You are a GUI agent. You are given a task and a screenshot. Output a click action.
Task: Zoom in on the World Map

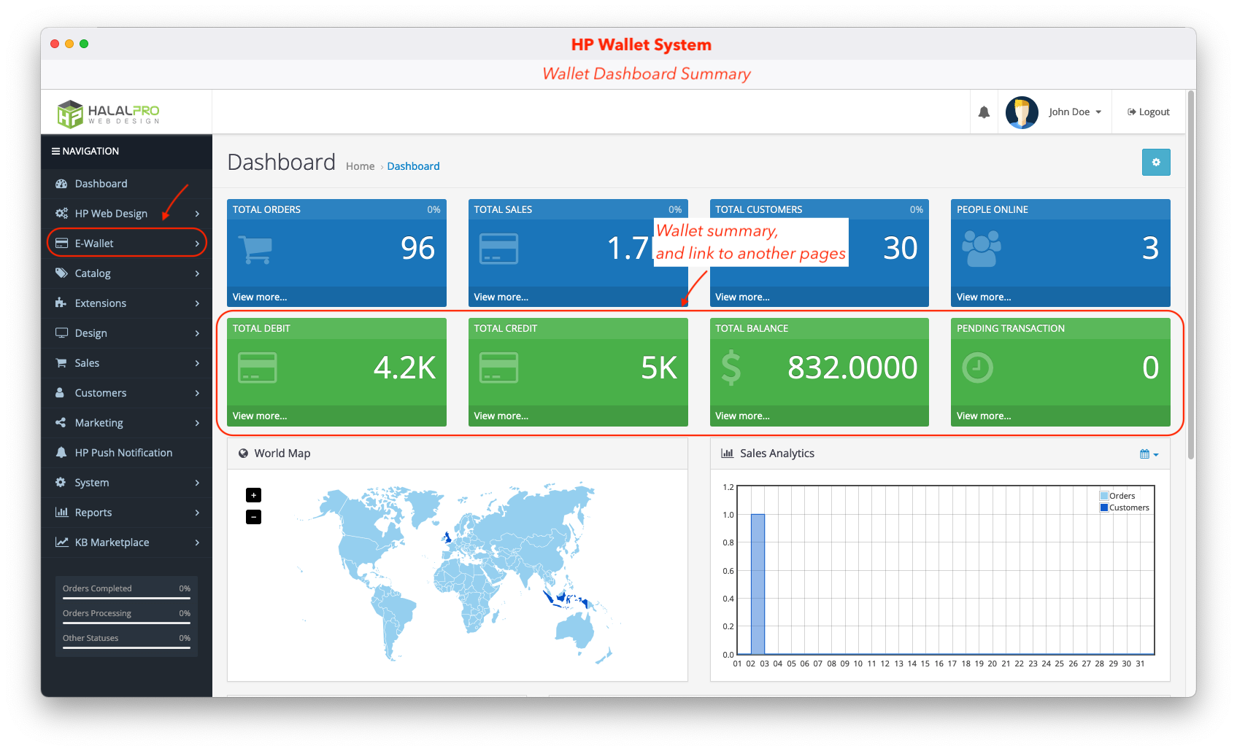pos(253,496)
